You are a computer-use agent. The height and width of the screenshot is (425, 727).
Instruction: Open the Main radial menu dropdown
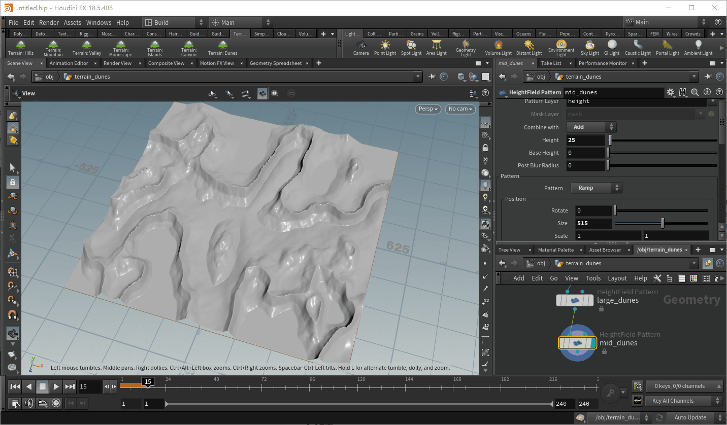240,22
